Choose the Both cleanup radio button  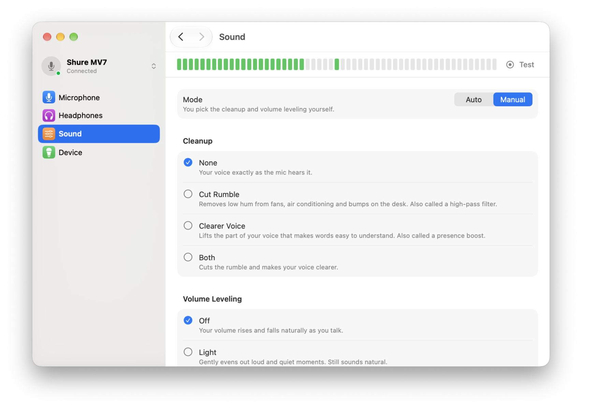188,257
